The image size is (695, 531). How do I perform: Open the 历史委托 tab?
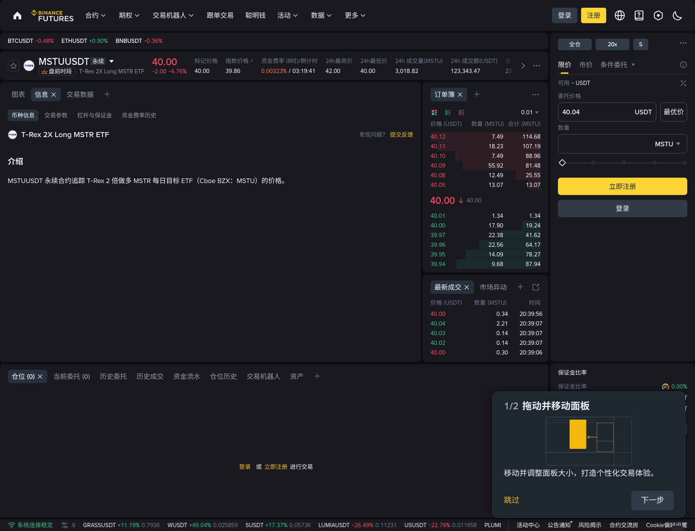[x=113, y=377]
